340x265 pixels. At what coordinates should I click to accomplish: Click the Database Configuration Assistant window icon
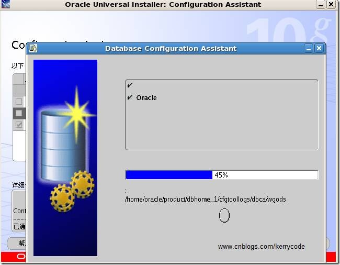33,48
